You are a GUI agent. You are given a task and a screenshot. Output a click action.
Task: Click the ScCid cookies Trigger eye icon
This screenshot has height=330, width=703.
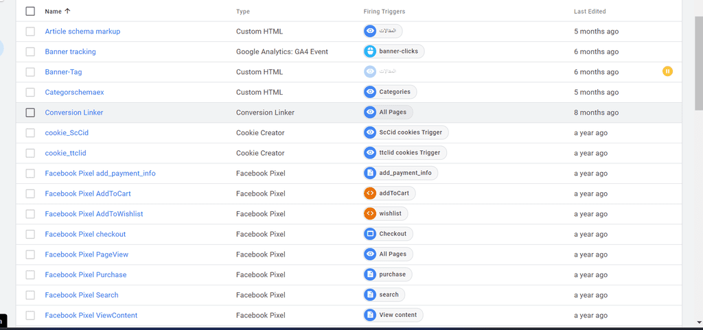370,132
